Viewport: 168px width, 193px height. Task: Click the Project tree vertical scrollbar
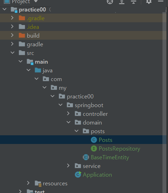coord(164,102)
